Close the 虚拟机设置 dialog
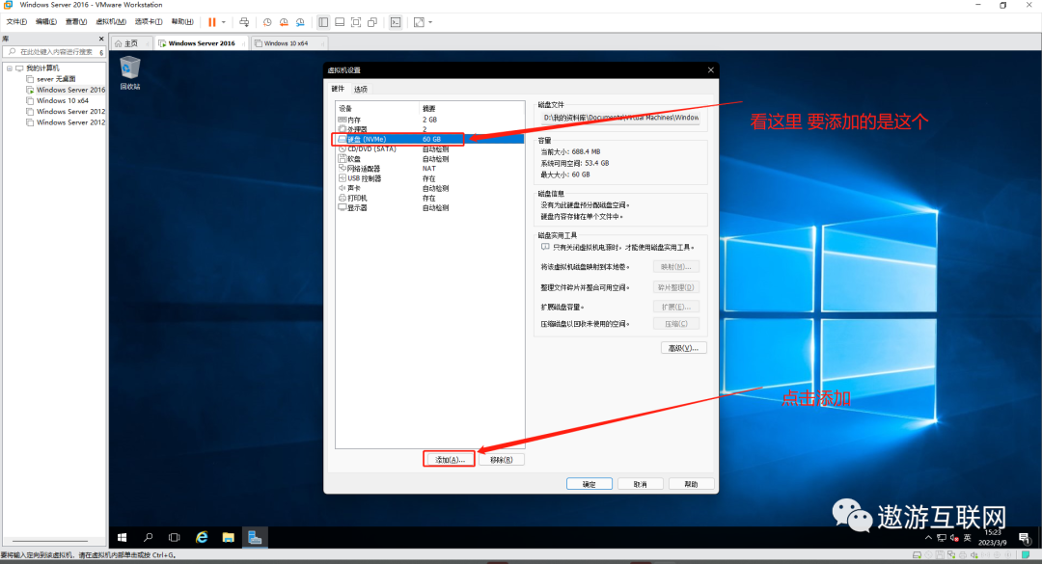The height and width of the screenshot is (564, 1042). click(x=710, y=69)
